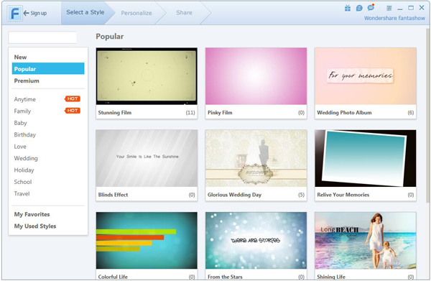Viewport: 431px width, 281px height.
Task: Select the Wedding Photo Album thumbnail
Action: tap(366, 76)
